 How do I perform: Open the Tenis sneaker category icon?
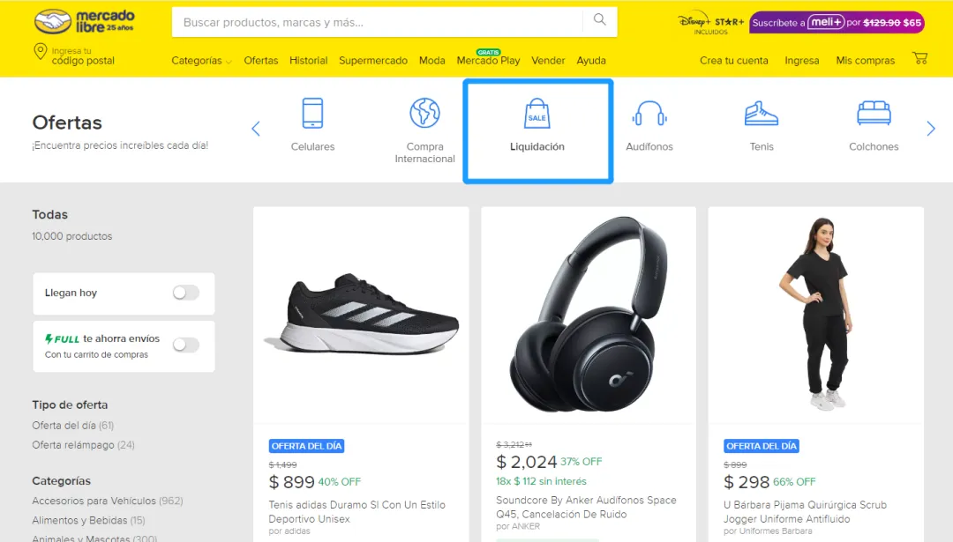point(762,114)
